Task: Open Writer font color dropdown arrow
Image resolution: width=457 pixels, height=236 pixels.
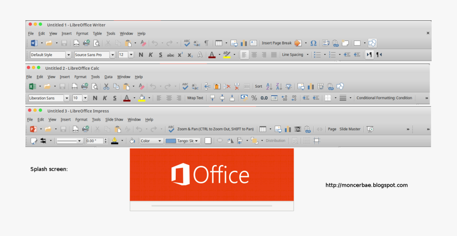Action: point(219,55)
